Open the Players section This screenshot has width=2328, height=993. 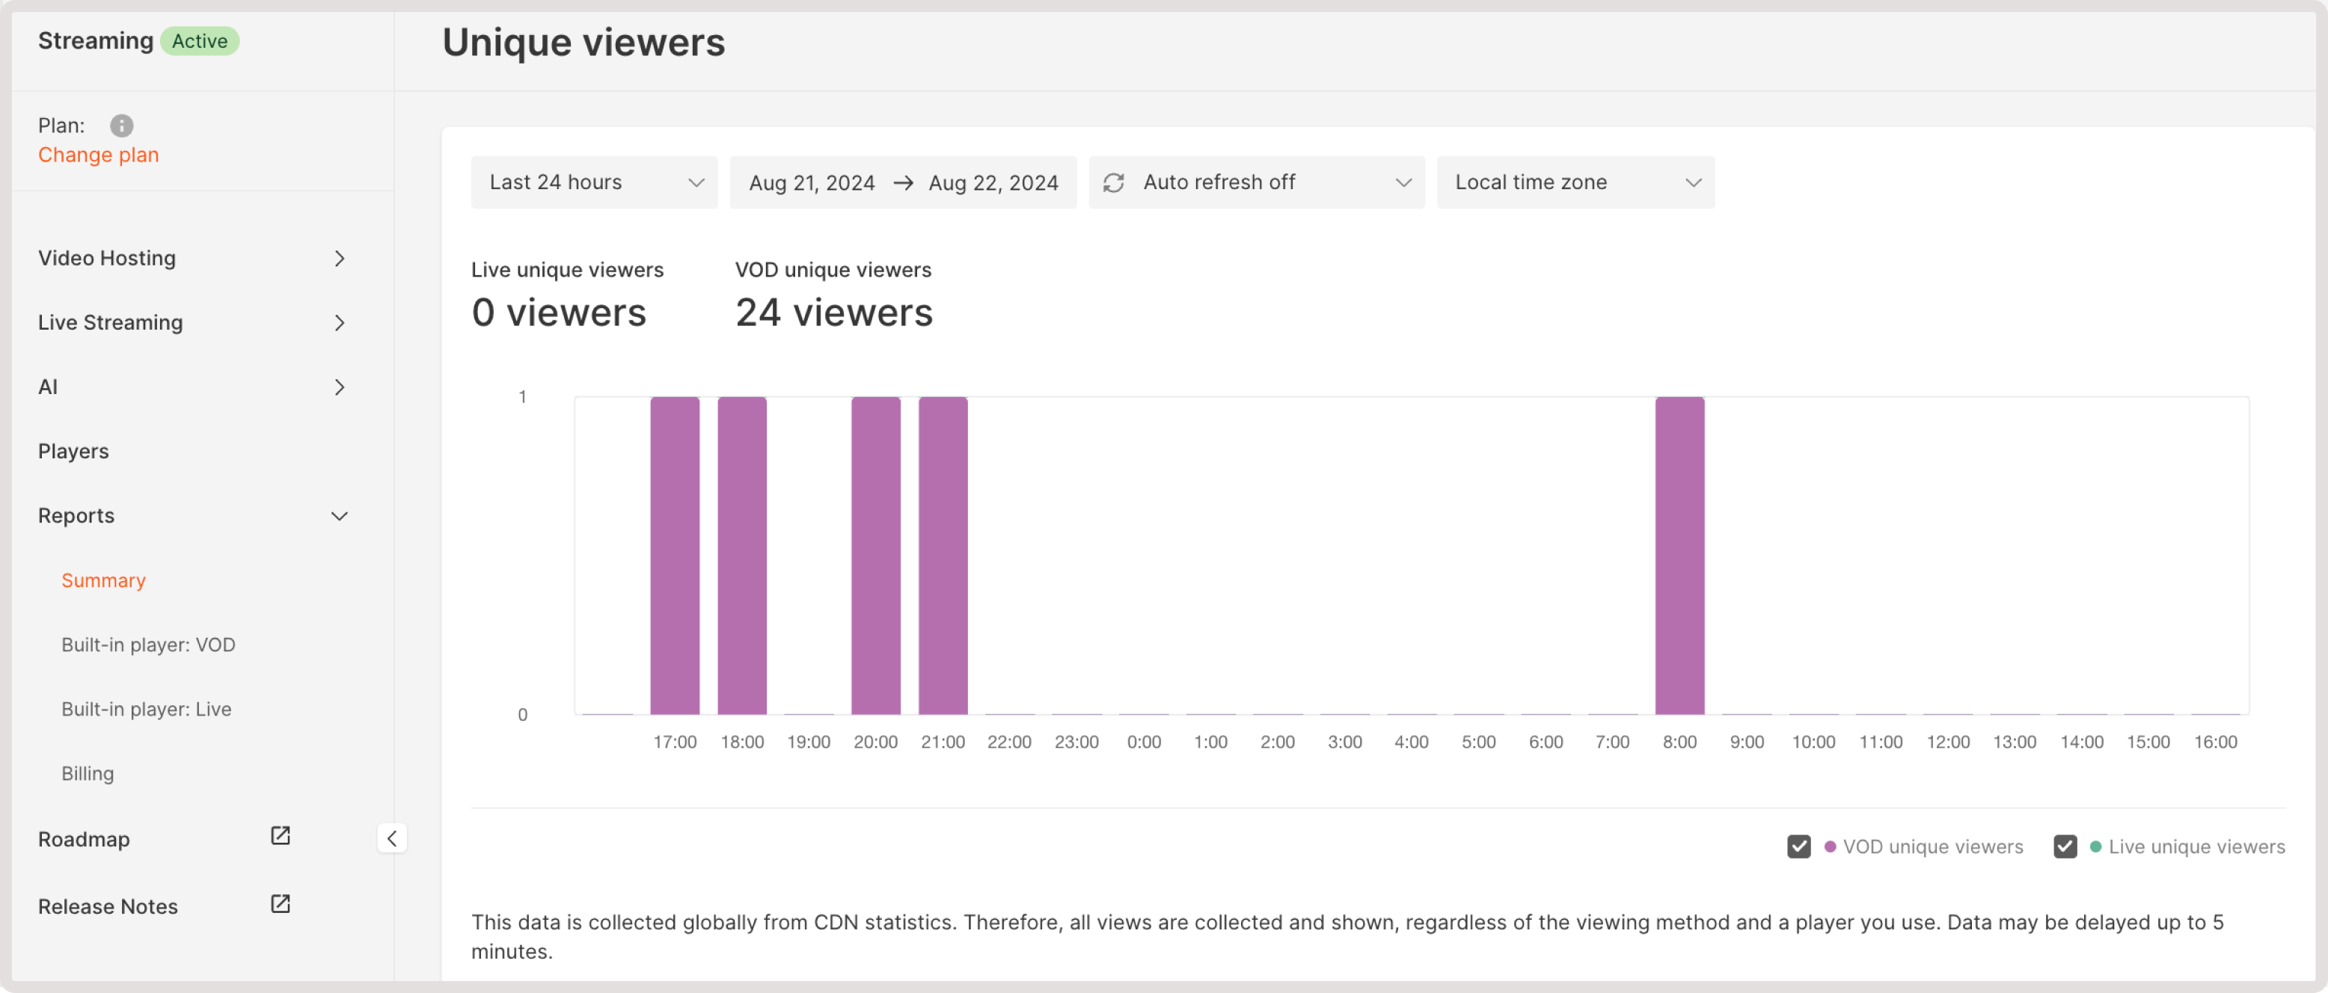73,451
